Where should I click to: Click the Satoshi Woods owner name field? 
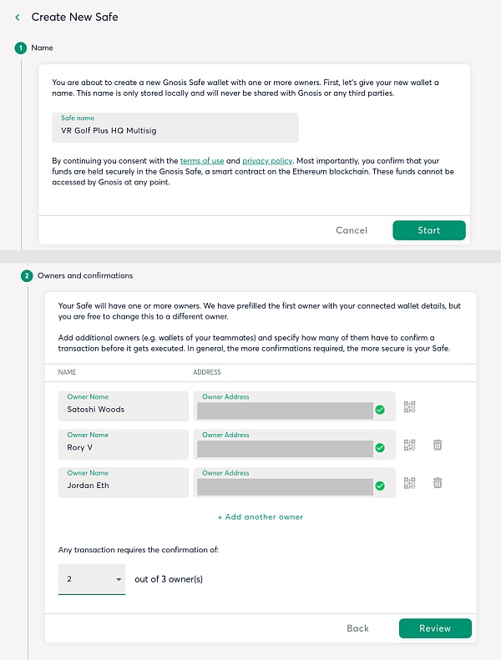[x=124, y=406]
